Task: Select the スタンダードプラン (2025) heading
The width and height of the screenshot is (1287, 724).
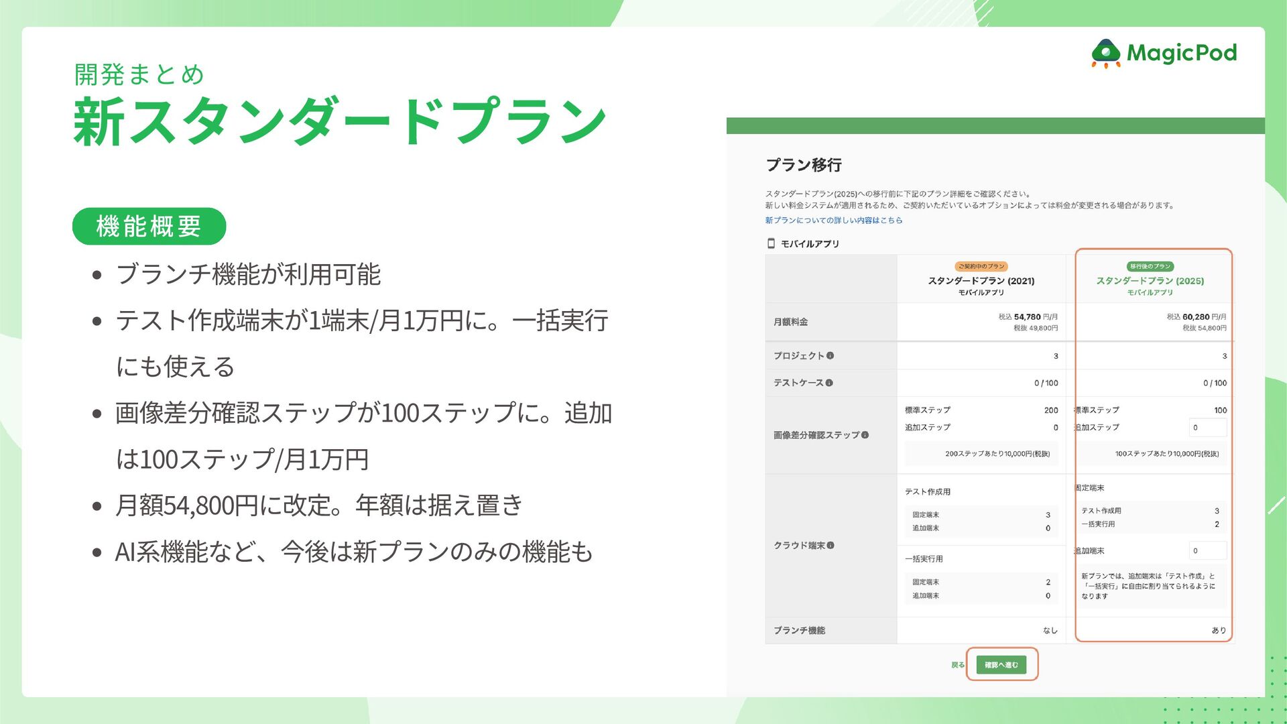Action: pyautogui.click(x=1150, y=281)
